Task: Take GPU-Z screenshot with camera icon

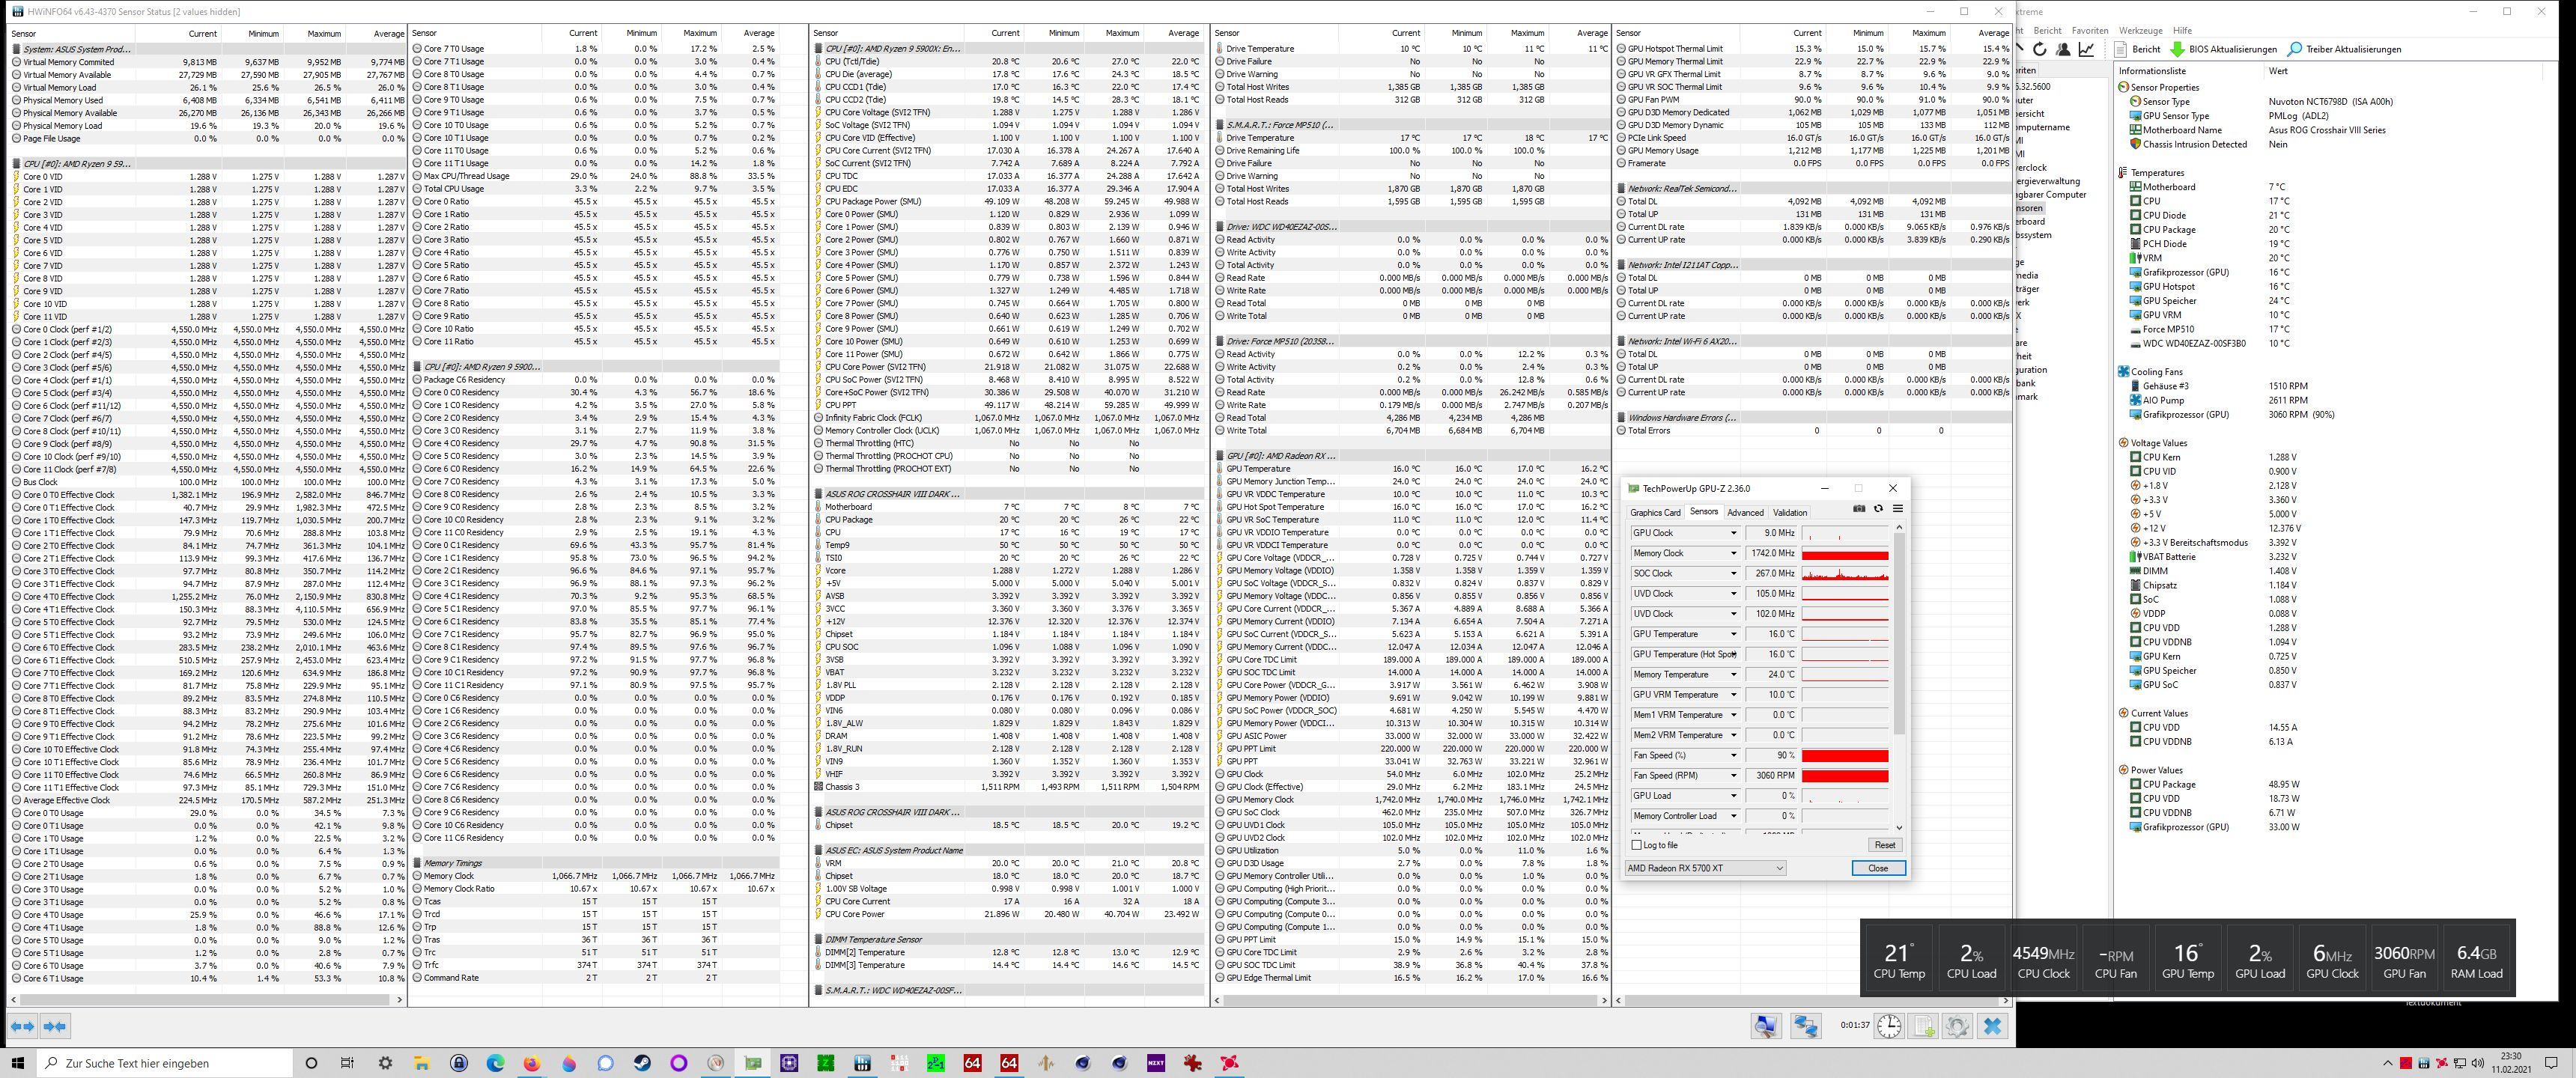Action: click(1859, 509)
